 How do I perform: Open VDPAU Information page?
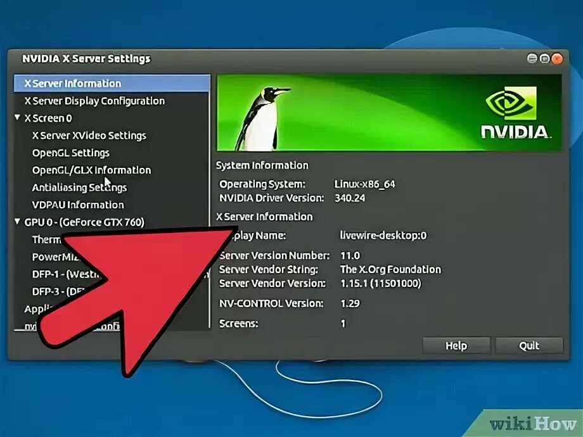[x=78, y=205]
